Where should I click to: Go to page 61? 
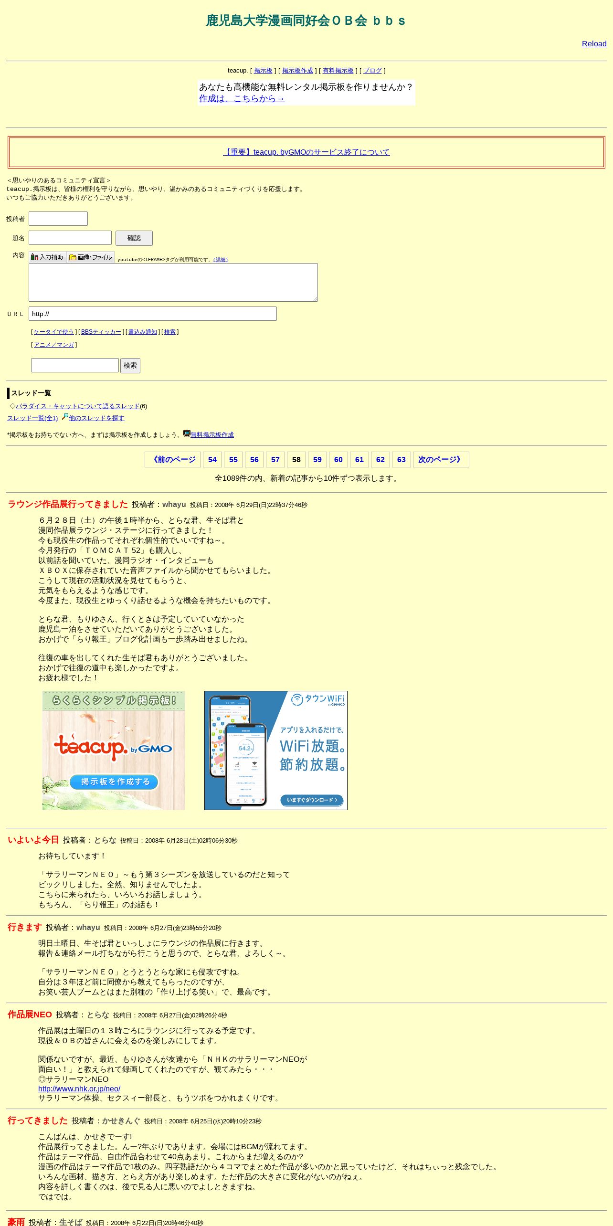click(359, 460)
